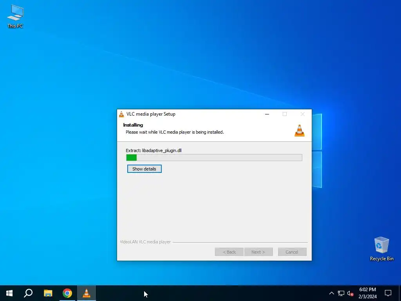Click the installation progress bar

pyautogui.click(x=214, y=158)
